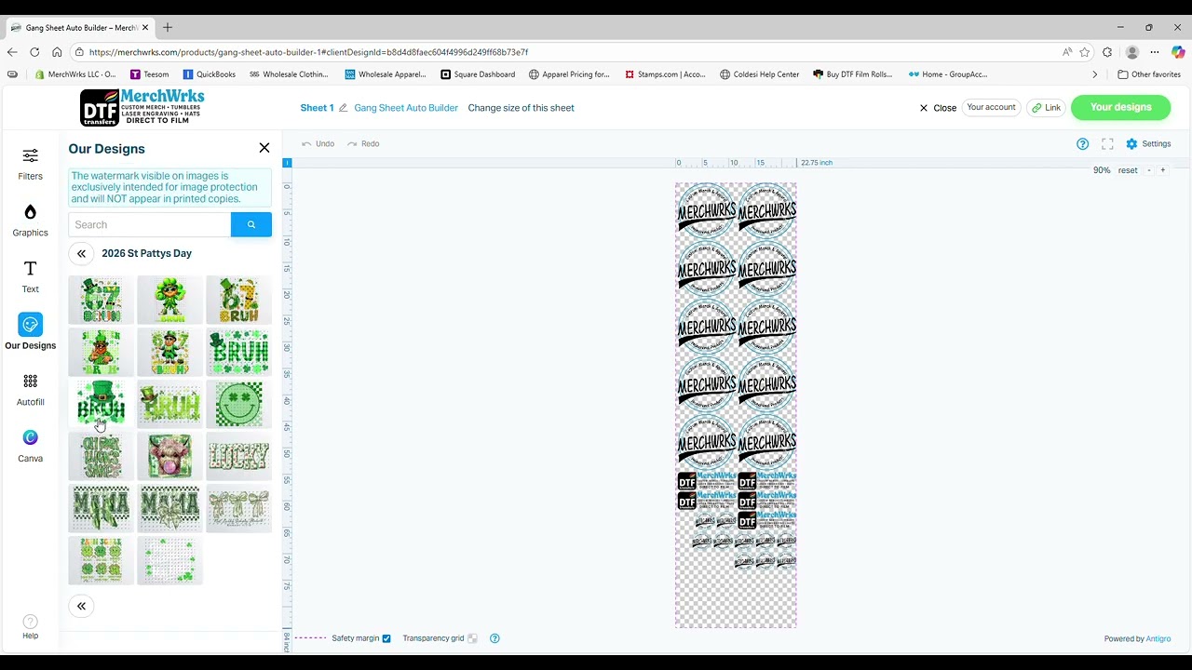Screen dimensions: 1192x670
Task: Select the first MAMA design thumbnail
Action: [x=101, y=508]
